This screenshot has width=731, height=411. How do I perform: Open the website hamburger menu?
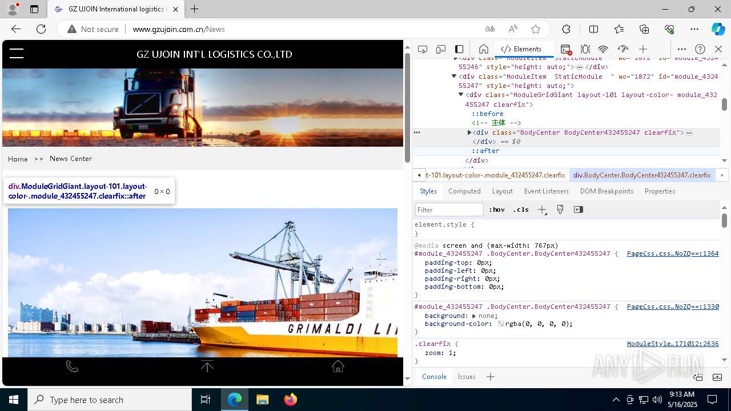coord(17,54)
